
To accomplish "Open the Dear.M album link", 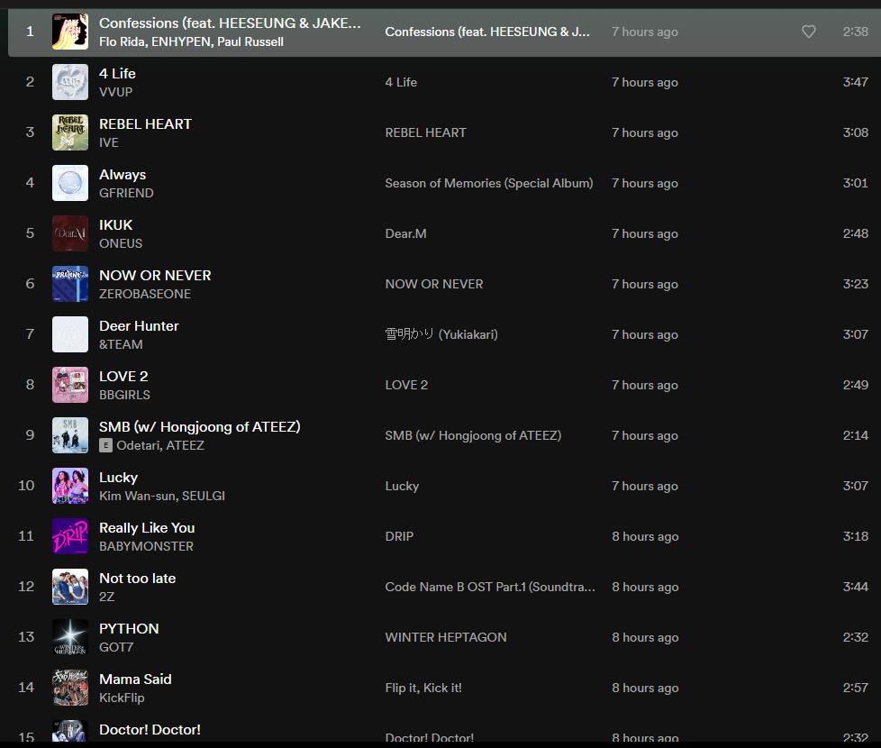I will pos(405,233).
